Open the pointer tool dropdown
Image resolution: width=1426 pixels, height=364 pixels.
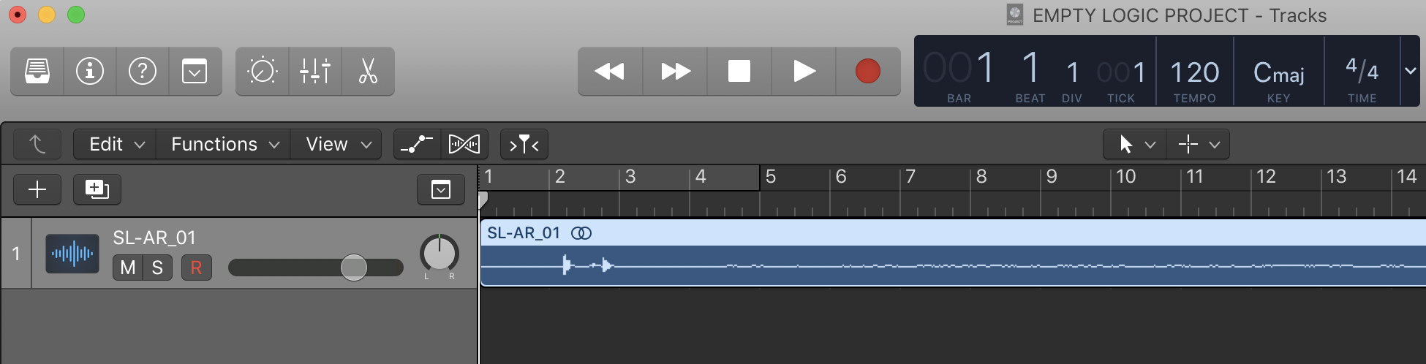click(1134, 144)
